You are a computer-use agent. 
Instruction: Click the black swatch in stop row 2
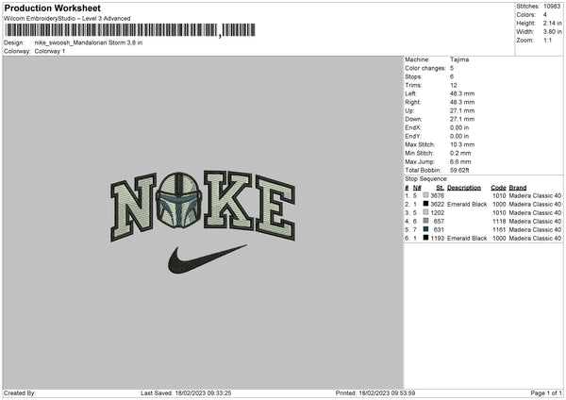point(426,204)
